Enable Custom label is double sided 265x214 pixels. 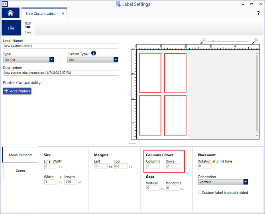pyautogui.click(x=199, y=192)
